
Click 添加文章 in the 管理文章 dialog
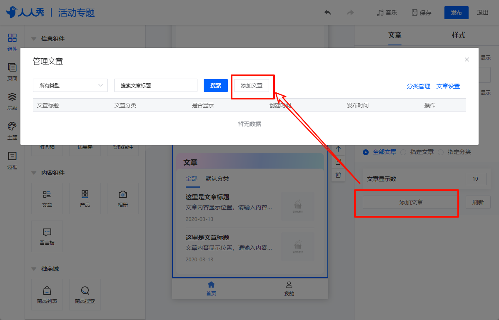tap(252, 85)
